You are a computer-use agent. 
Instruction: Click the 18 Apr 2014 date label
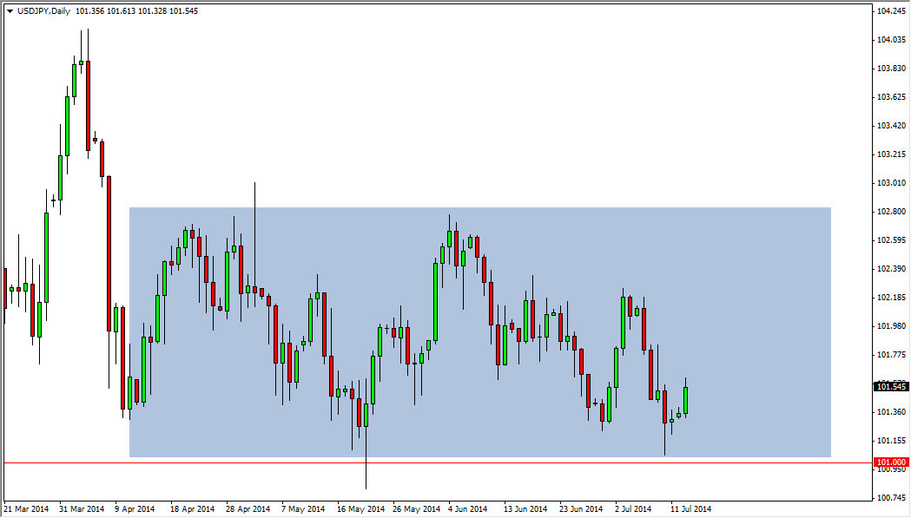(x=192, y=508)
